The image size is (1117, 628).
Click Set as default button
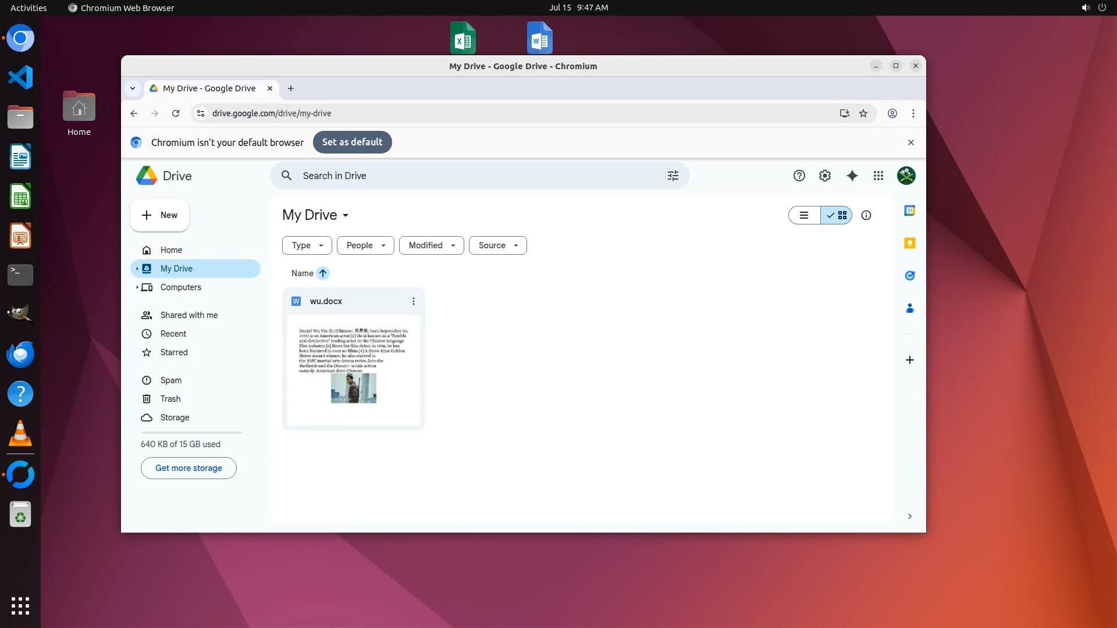pos(352,142)
